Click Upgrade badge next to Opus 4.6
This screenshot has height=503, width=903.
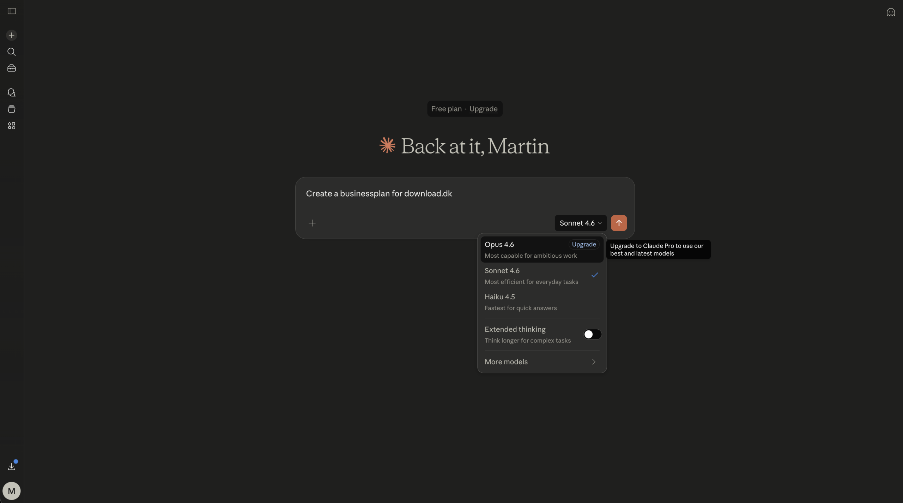(584, 244)
